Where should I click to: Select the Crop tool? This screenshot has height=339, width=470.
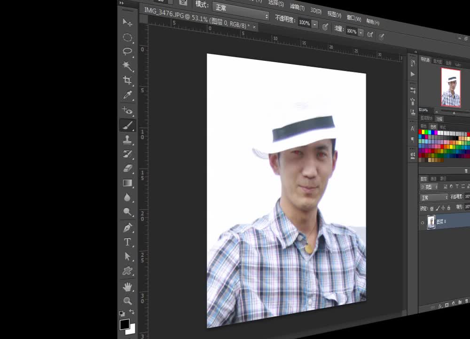coord(127,80)
